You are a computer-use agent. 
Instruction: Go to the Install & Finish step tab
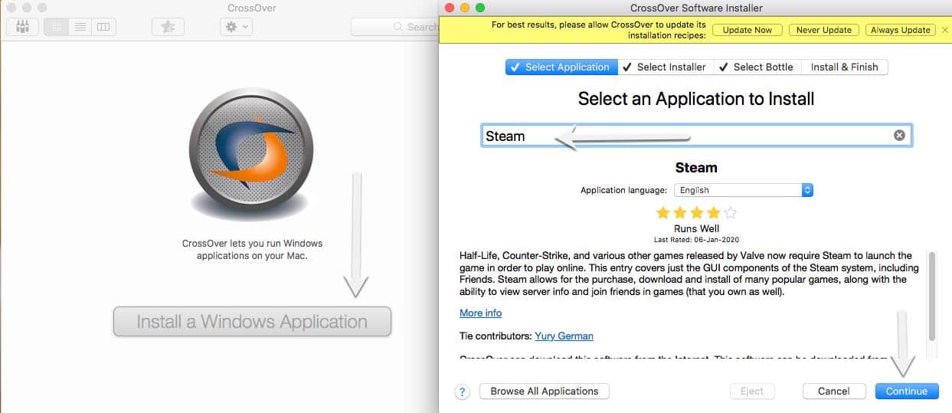[845, 67]
